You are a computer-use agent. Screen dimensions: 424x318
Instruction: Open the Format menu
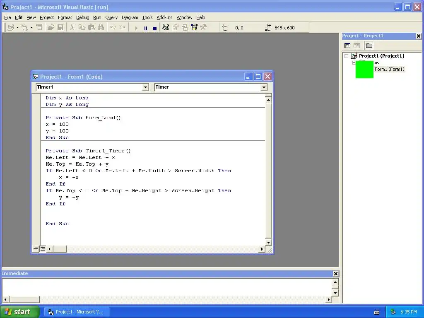[x=65, y=17]
